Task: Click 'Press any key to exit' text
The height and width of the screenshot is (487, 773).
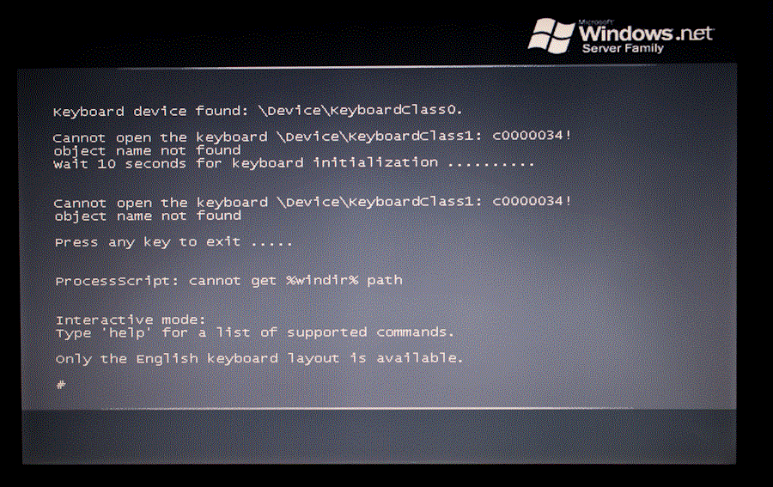Action: click(148, 242)
